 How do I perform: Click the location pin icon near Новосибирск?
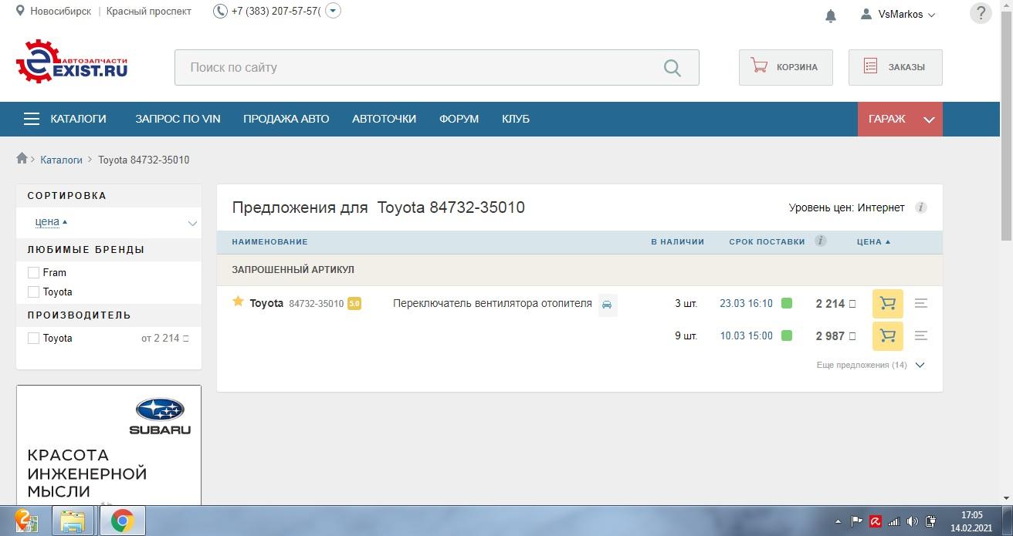click(x=20, y=12)
